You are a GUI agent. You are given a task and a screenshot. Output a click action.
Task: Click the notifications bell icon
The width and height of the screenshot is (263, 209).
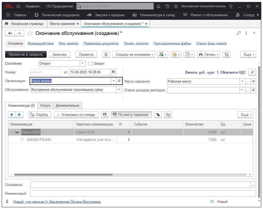(x=159, y=6)
